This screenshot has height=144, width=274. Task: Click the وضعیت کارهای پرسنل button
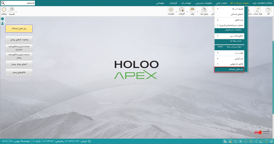click(x=19, y=40)
